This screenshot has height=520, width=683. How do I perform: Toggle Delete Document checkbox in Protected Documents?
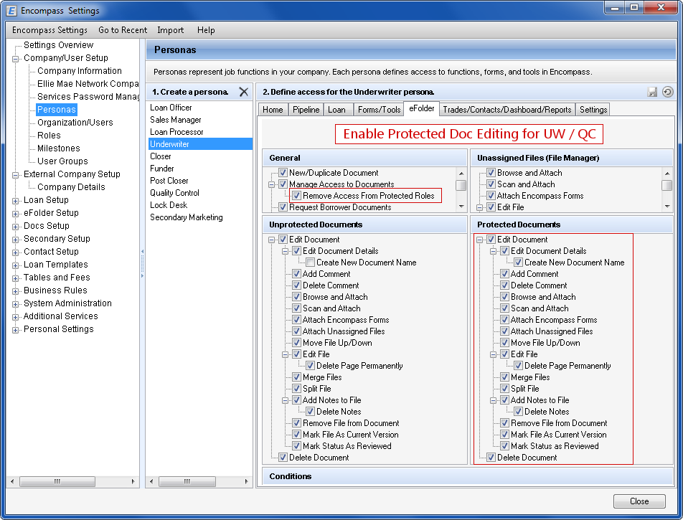(x=491, y=458)
